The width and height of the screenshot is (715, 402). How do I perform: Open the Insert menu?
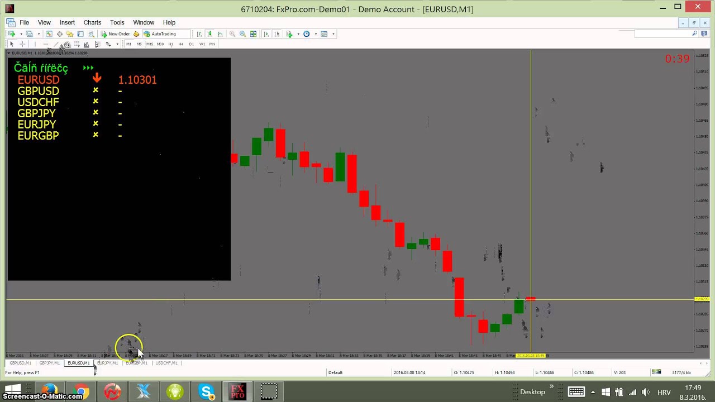(x=67, y=22)
